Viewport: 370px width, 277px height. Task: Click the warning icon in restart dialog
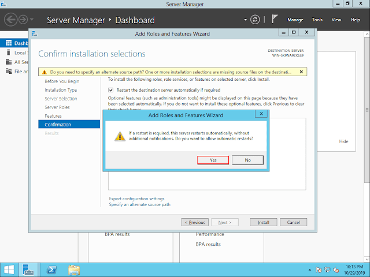pyautogui.click(x=120, y=136)
